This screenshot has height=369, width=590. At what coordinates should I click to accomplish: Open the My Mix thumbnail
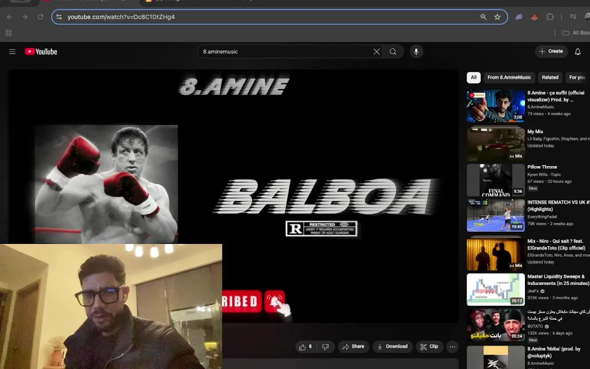(496, 144)
